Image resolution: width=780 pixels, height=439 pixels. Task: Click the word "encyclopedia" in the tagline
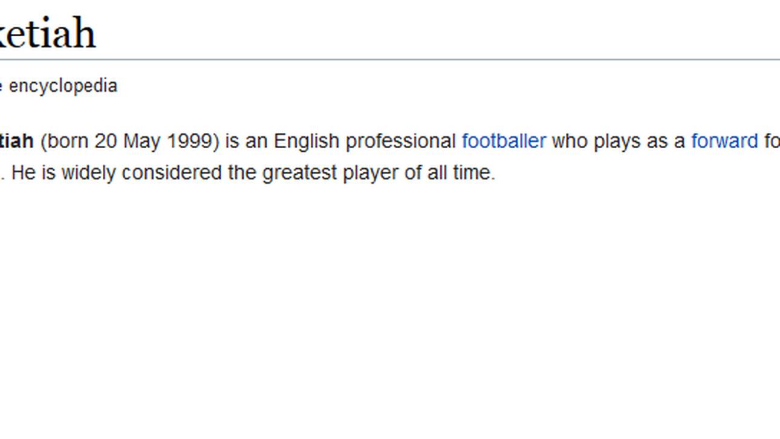pos(63,86)
